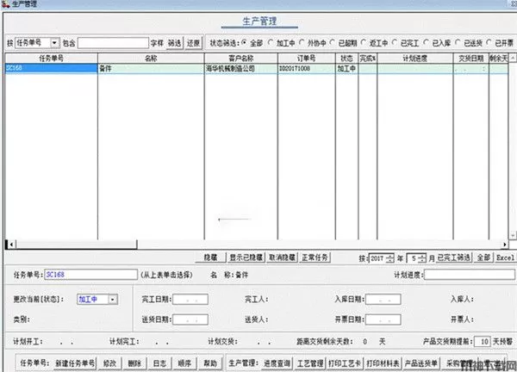Click the horizontal scrollbar under the task table
The height and width of the screenshot is (372, 517).
click(258, 243)
